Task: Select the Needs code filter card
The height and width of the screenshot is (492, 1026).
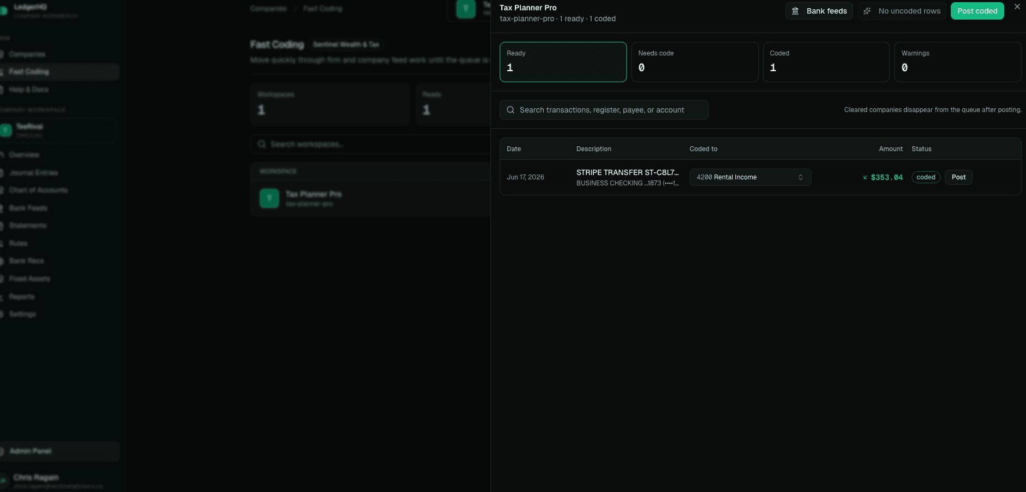Action: click(695, 62)
